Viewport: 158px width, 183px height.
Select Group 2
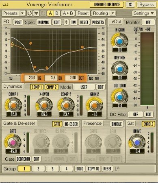pyautogui.click(x=38, y=169)
